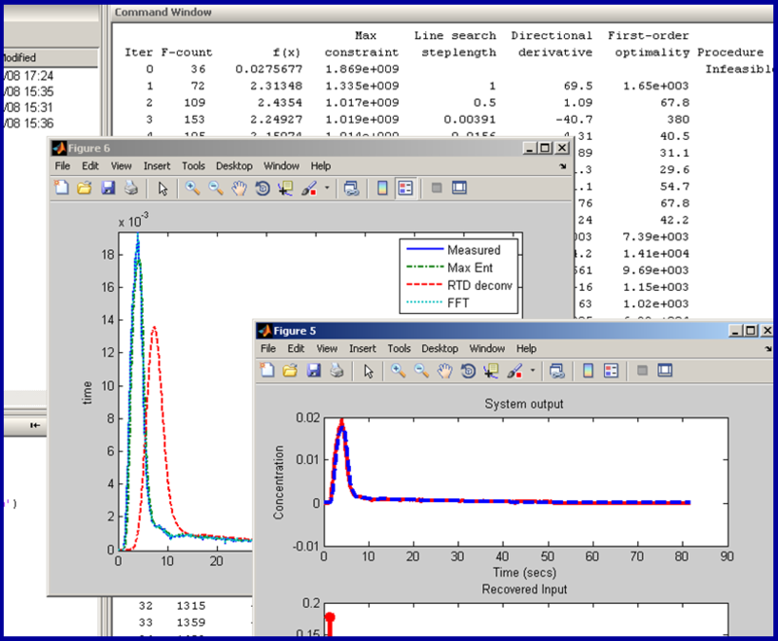Open Tools menu in Figure 6
Image resolution: width=778 pixels, height=641 pixels.
[x=193, y=165]
